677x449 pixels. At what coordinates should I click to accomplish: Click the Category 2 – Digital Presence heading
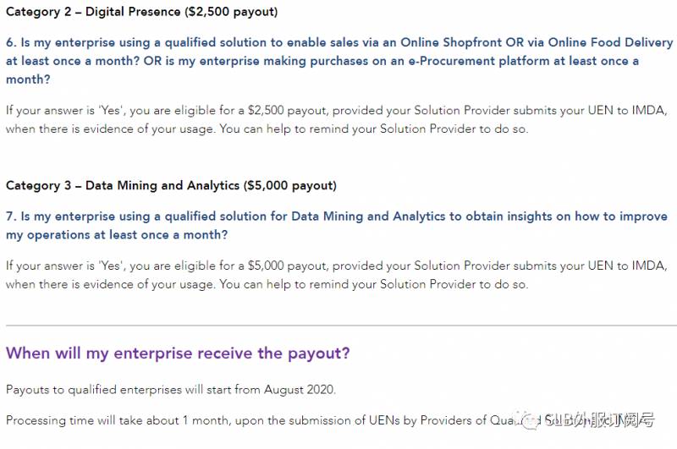pyautogui.click(x=141, y=12)
